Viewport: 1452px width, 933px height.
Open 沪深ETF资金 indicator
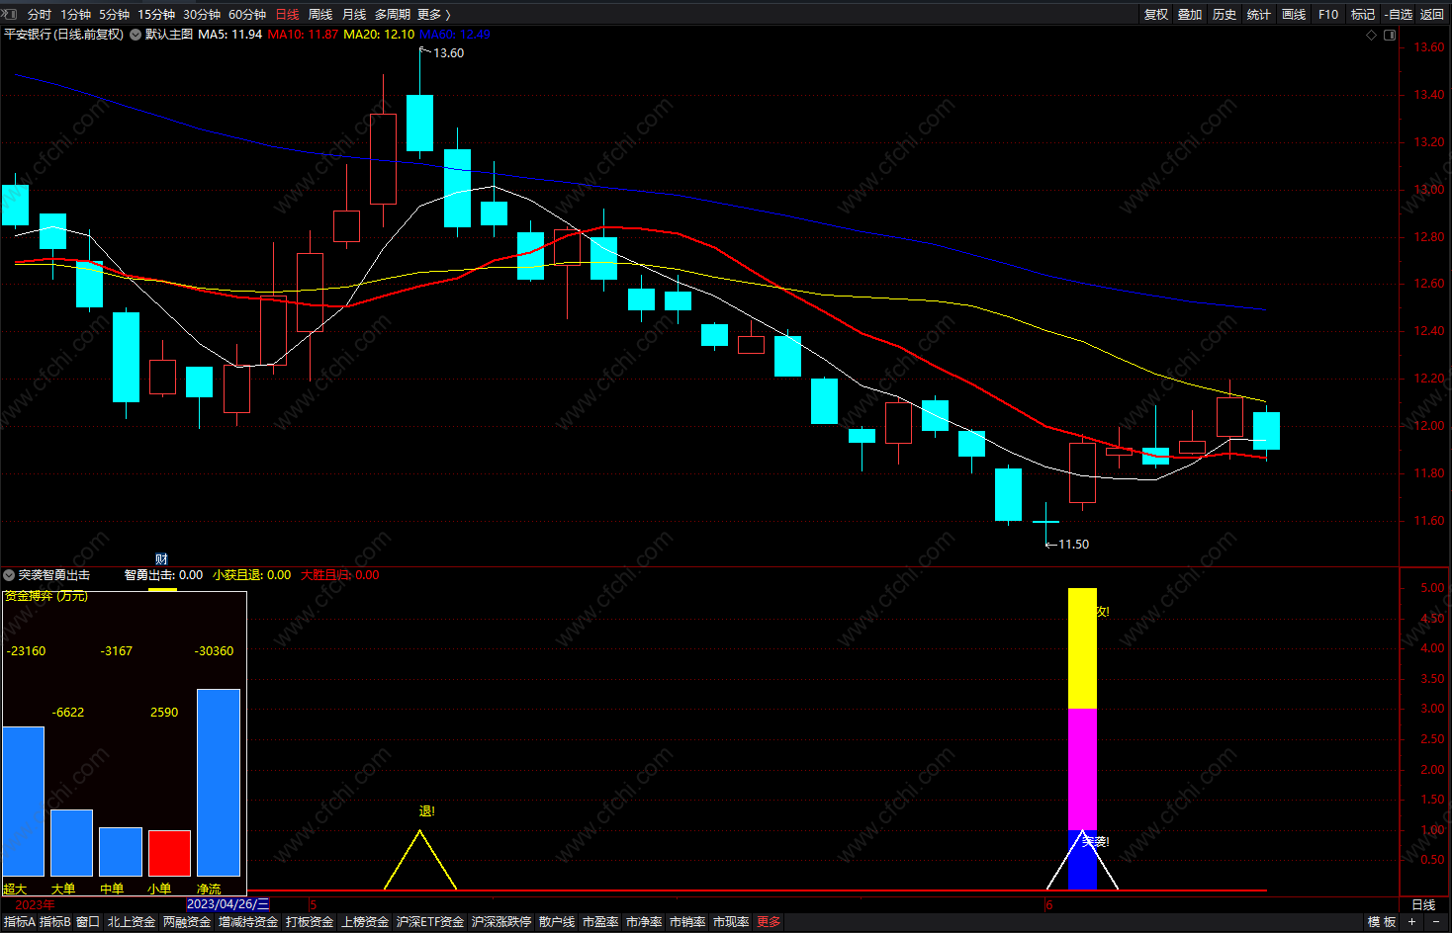pos(430,922)
